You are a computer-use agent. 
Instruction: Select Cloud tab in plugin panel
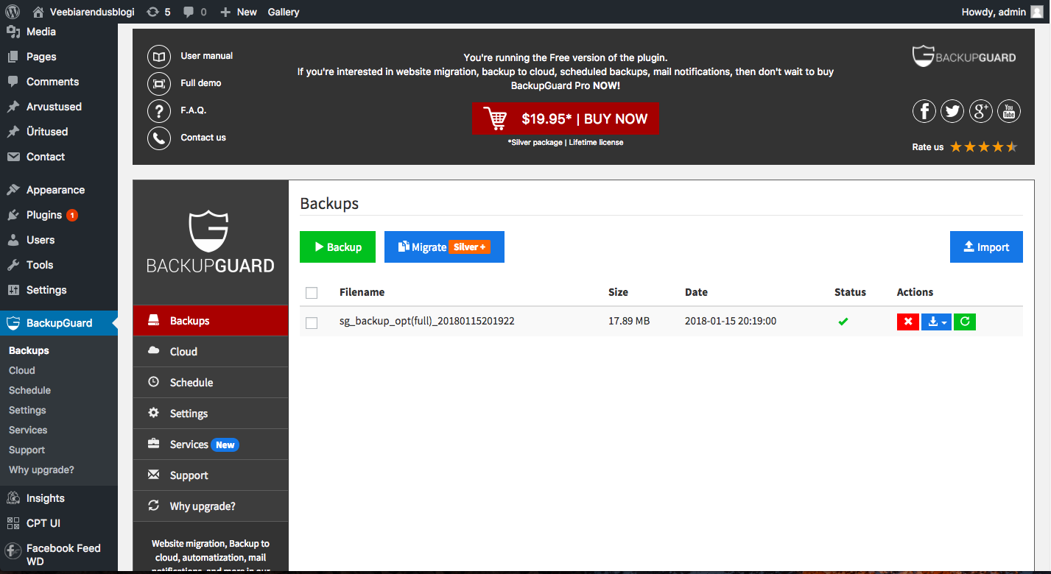(x=211, y=352)
